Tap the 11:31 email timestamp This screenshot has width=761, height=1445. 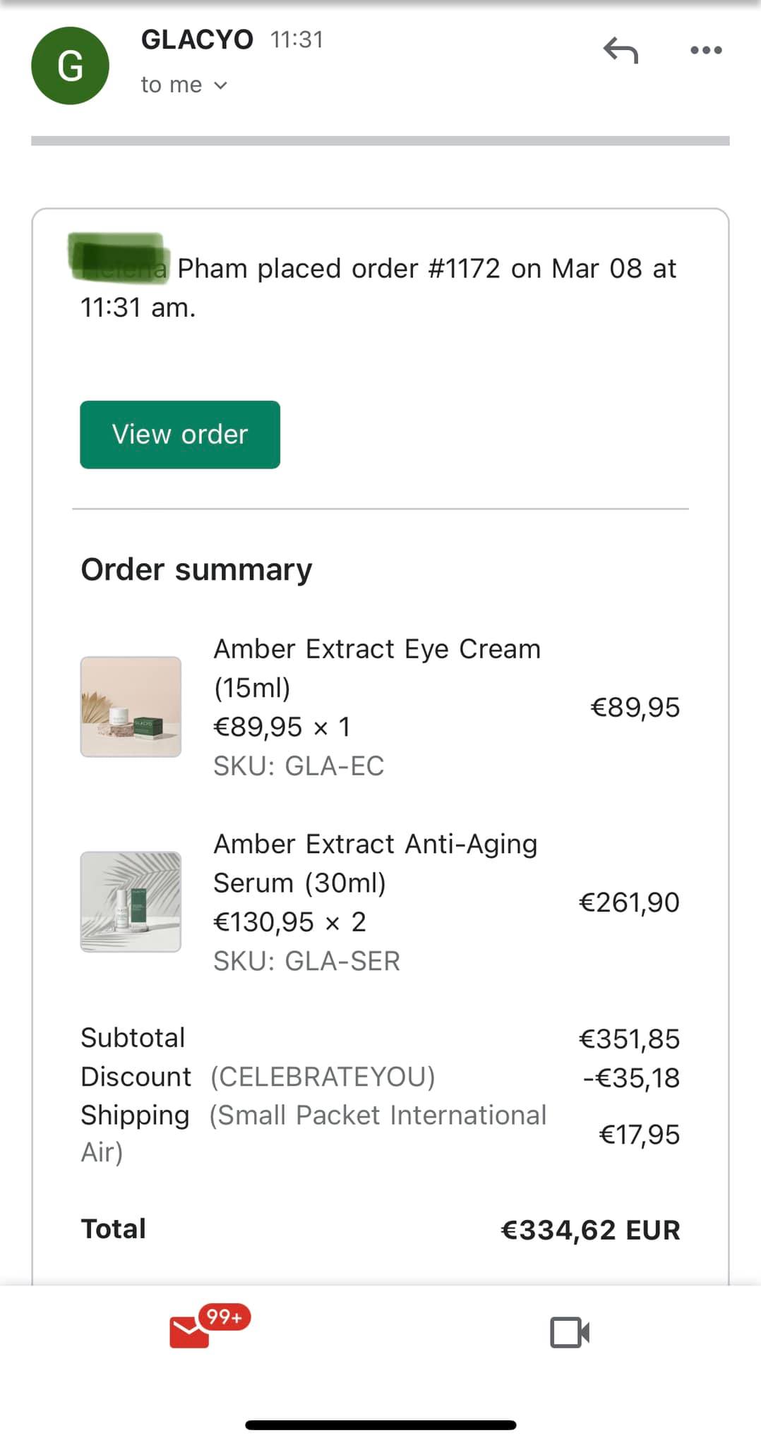pos(296,40)
